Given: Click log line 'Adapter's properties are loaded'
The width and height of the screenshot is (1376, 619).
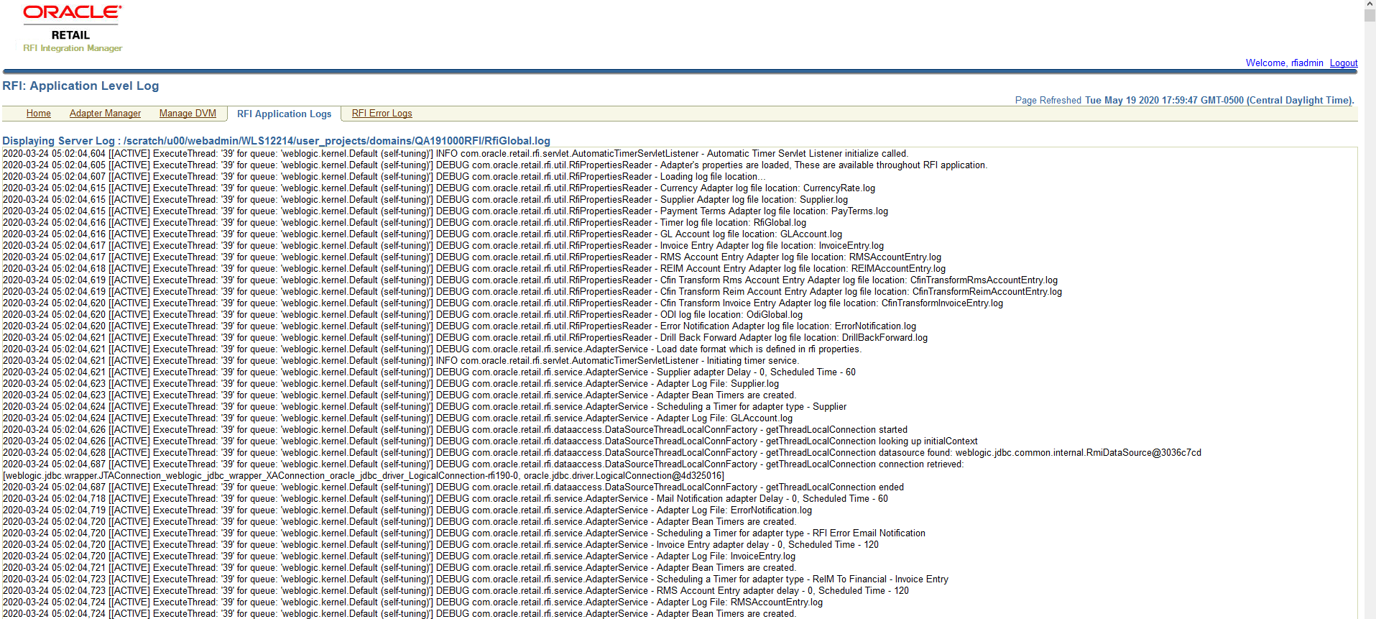Looking at the screenshot, I should [495, 165].
